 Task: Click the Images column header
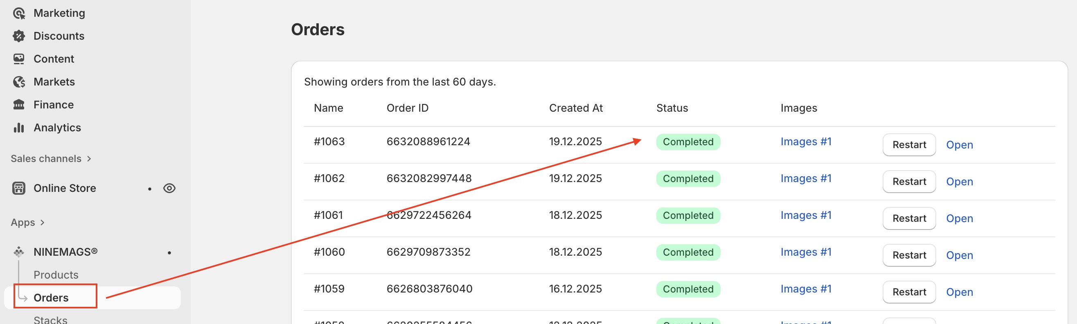pos(799,108)
